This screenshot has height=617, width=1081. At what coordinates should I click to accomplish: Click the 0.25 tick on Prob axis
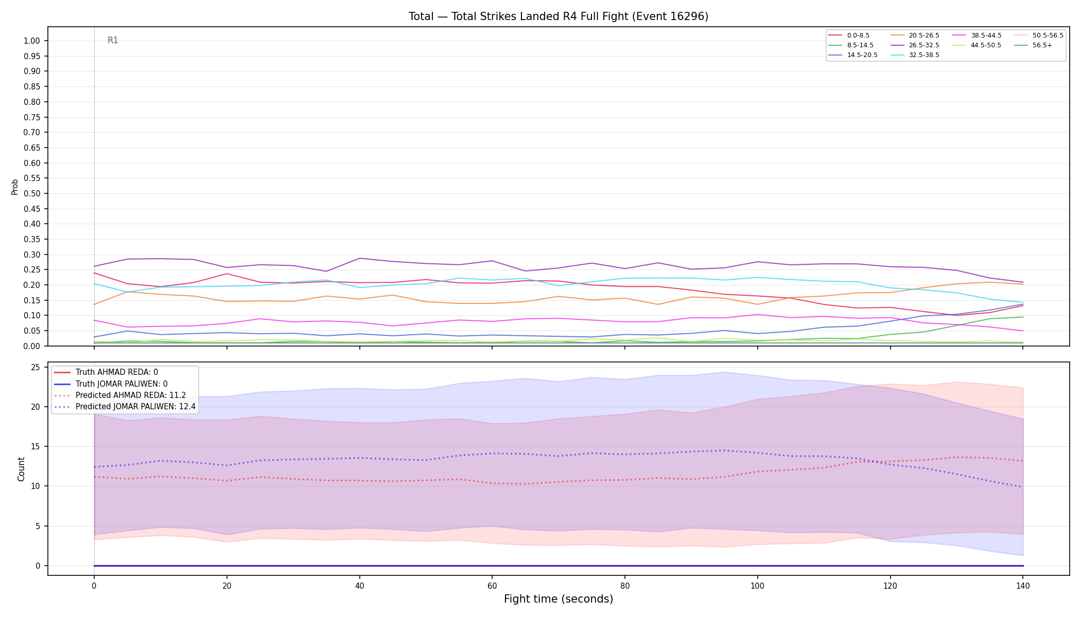pyautogui.click(x=32, y=270)
